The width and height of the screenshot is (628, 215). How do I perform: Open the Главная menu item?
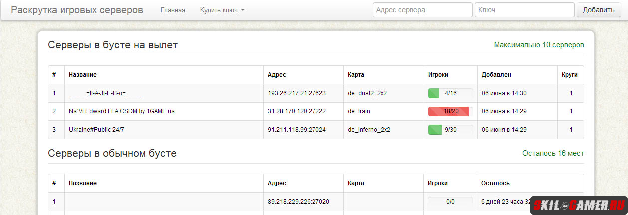(173, 10)
